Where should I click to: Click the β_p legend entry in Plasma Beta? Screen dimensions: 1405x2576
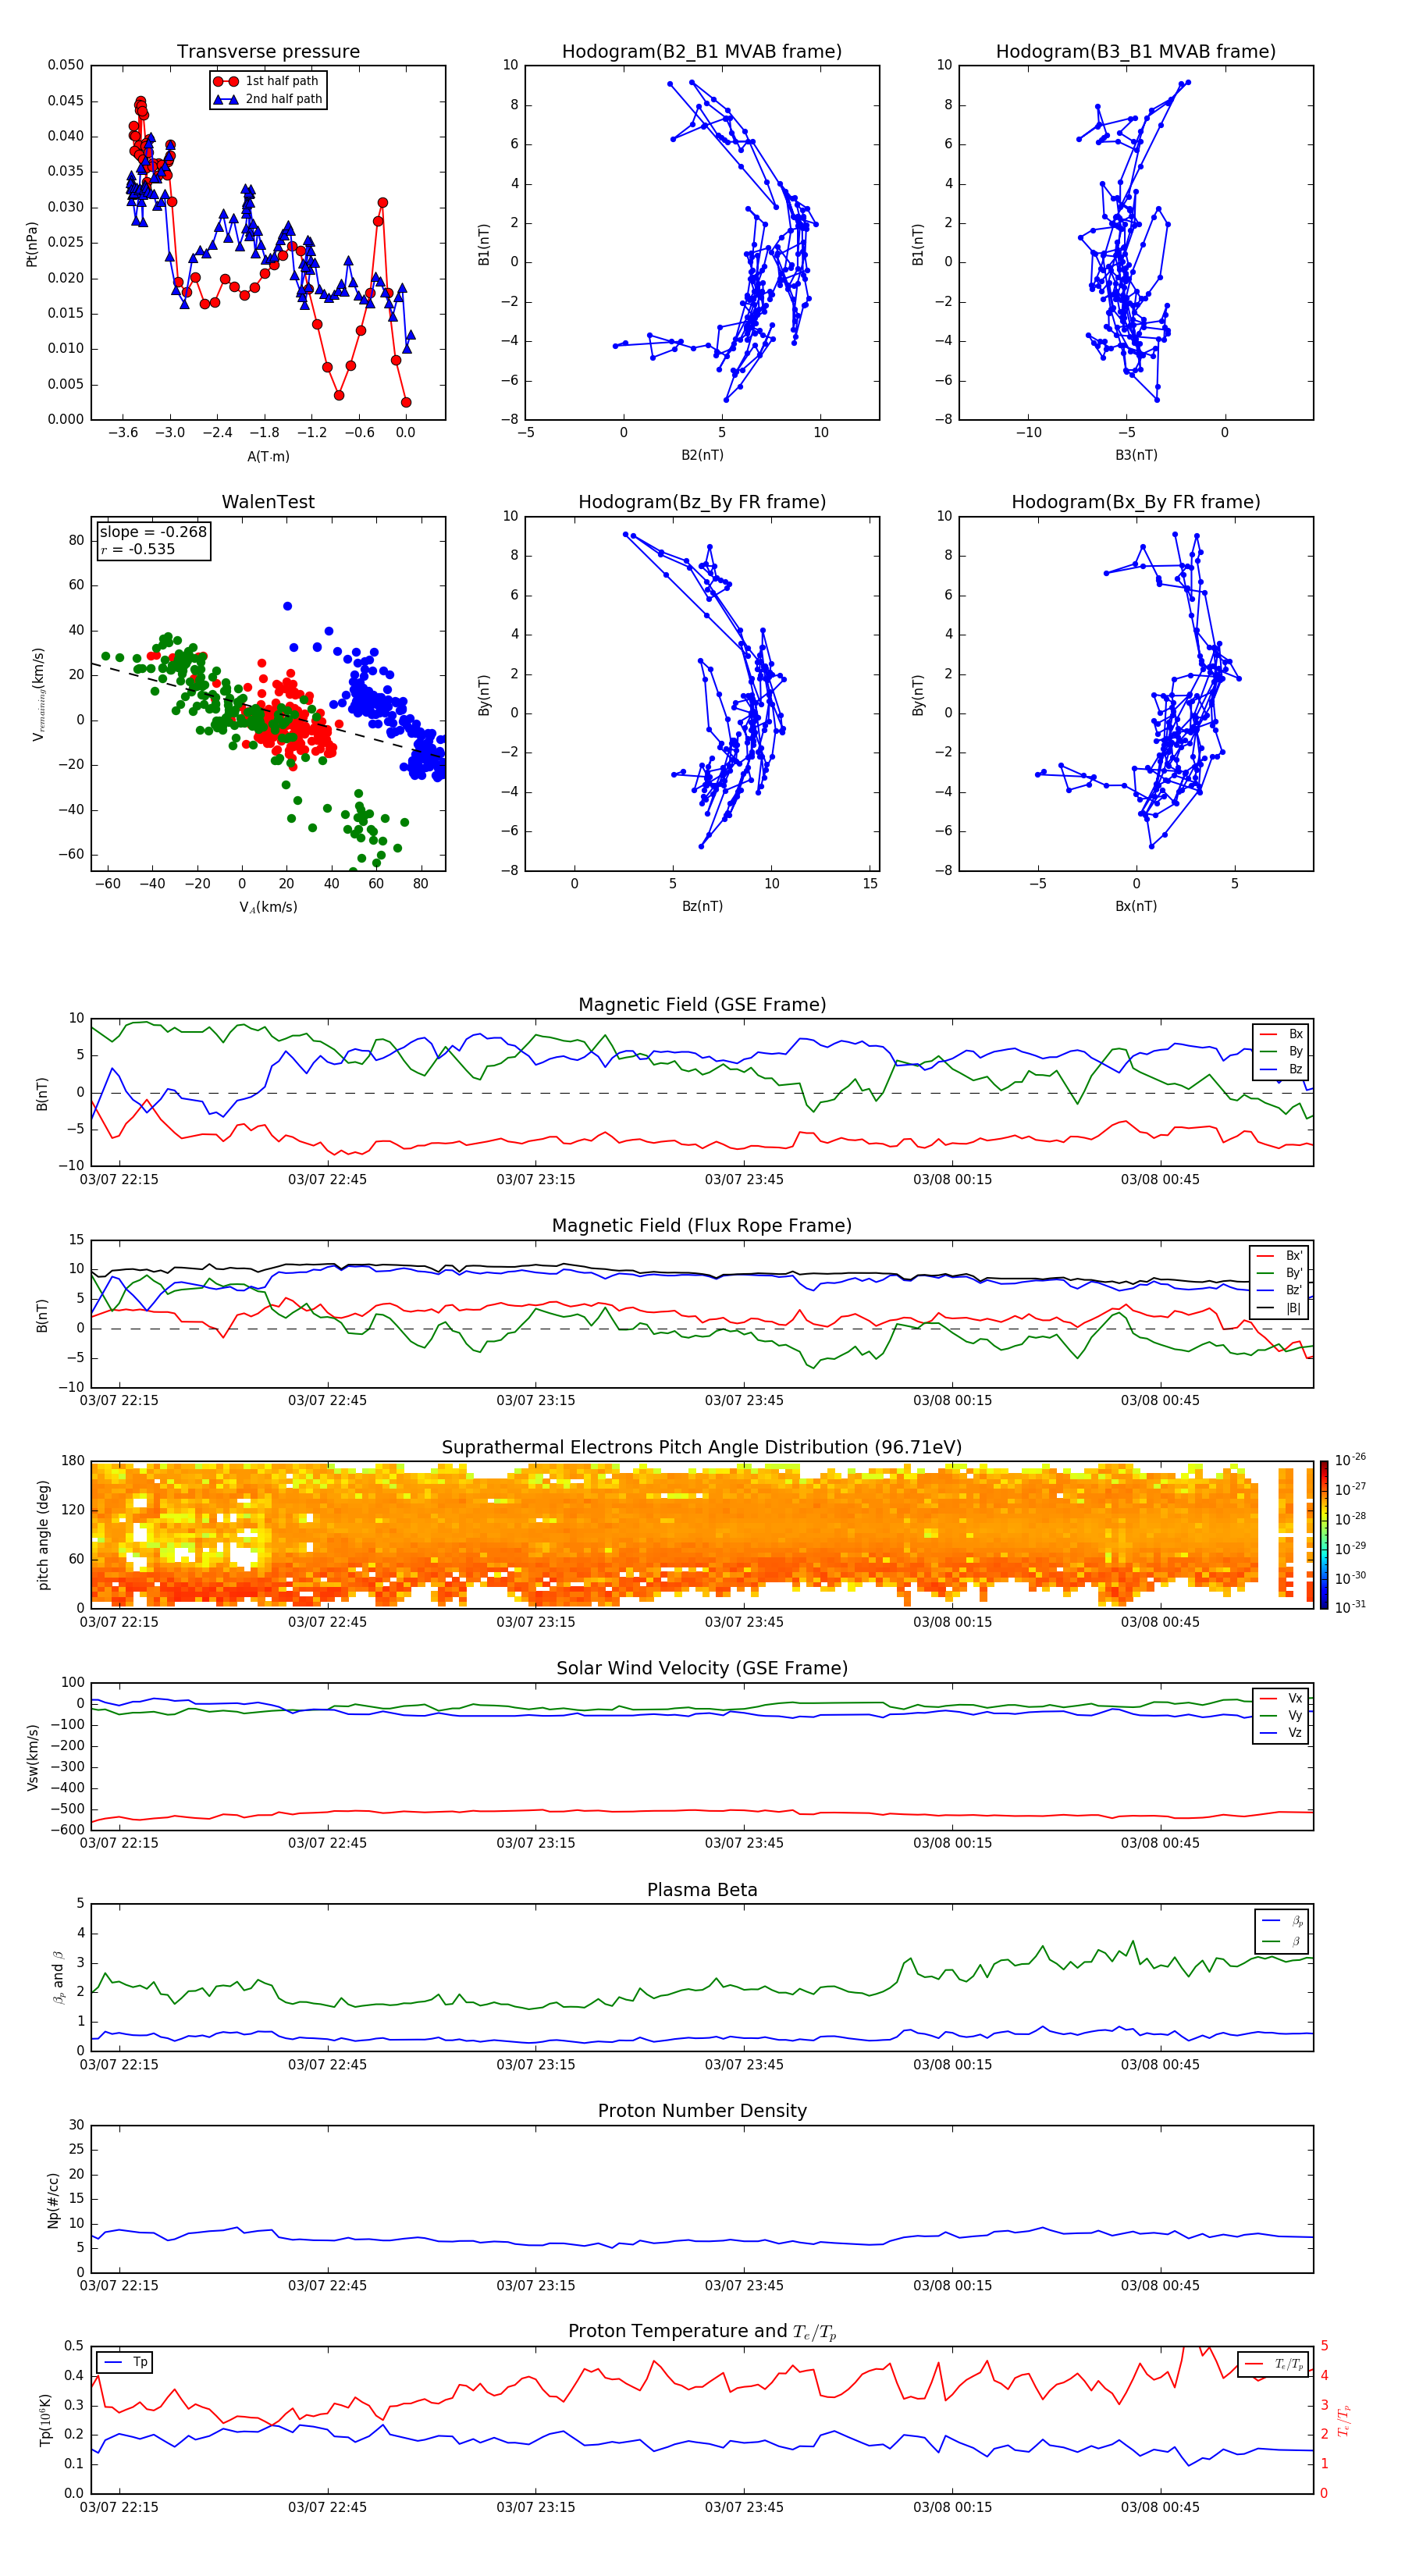pyautogui.click(x=1283, y=1921)
